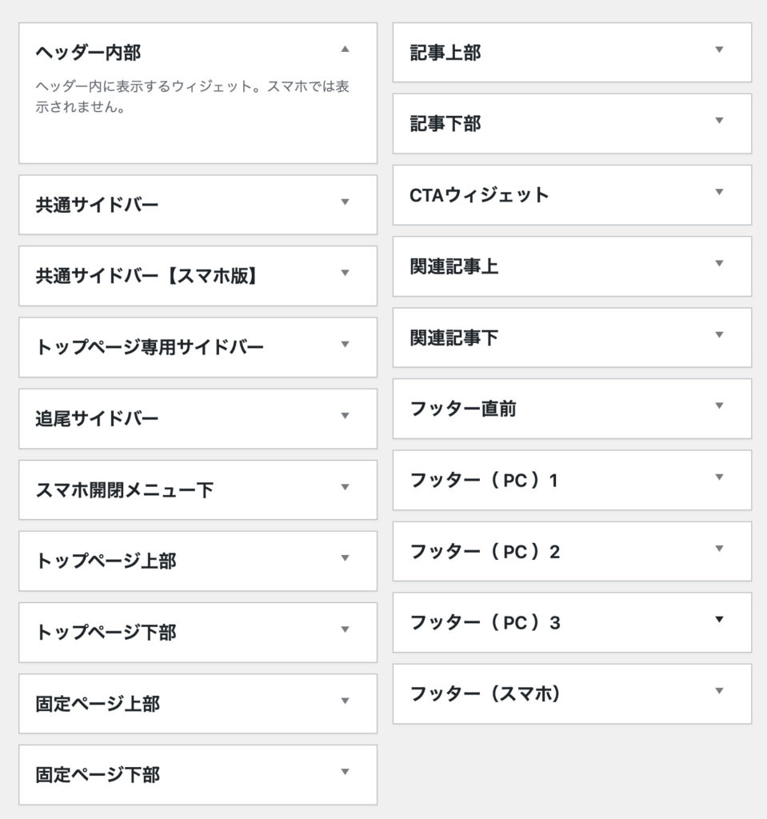This screenshot has height=819, width=767.
Task: Expand the 記事上部 arrow
Action: pyautogui.click(x=719, y=50)
